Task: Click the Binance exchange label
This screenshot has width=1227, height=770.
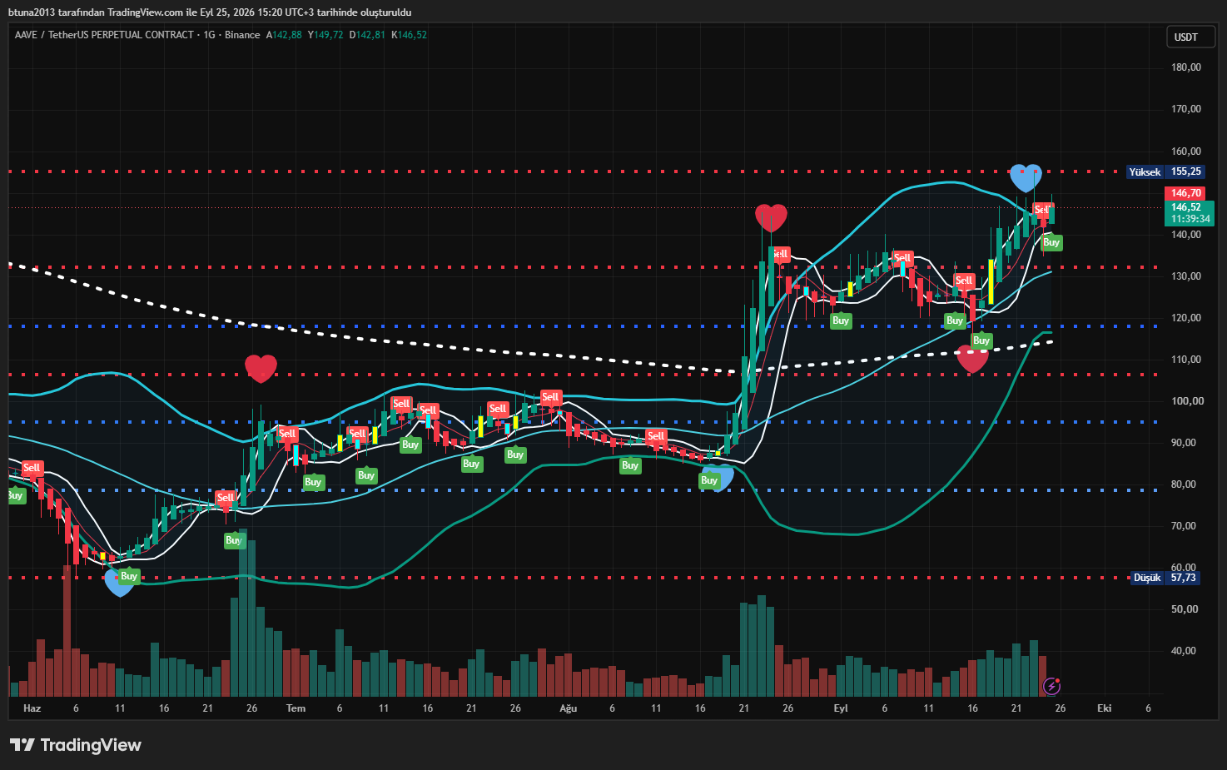Action: click(242, 35)
